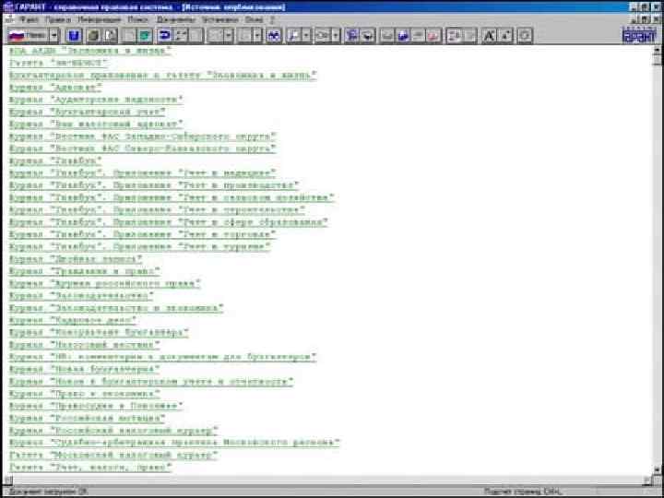664x498 pixels.
Task: Open link Журнал "Консультант бухгалтера"
Action: point(99,332)
